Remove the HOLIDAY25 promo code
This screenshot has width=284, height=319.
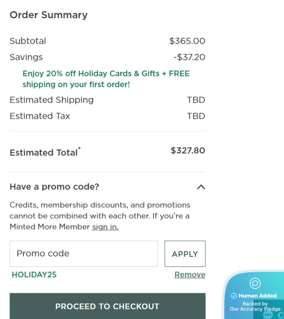189,274
